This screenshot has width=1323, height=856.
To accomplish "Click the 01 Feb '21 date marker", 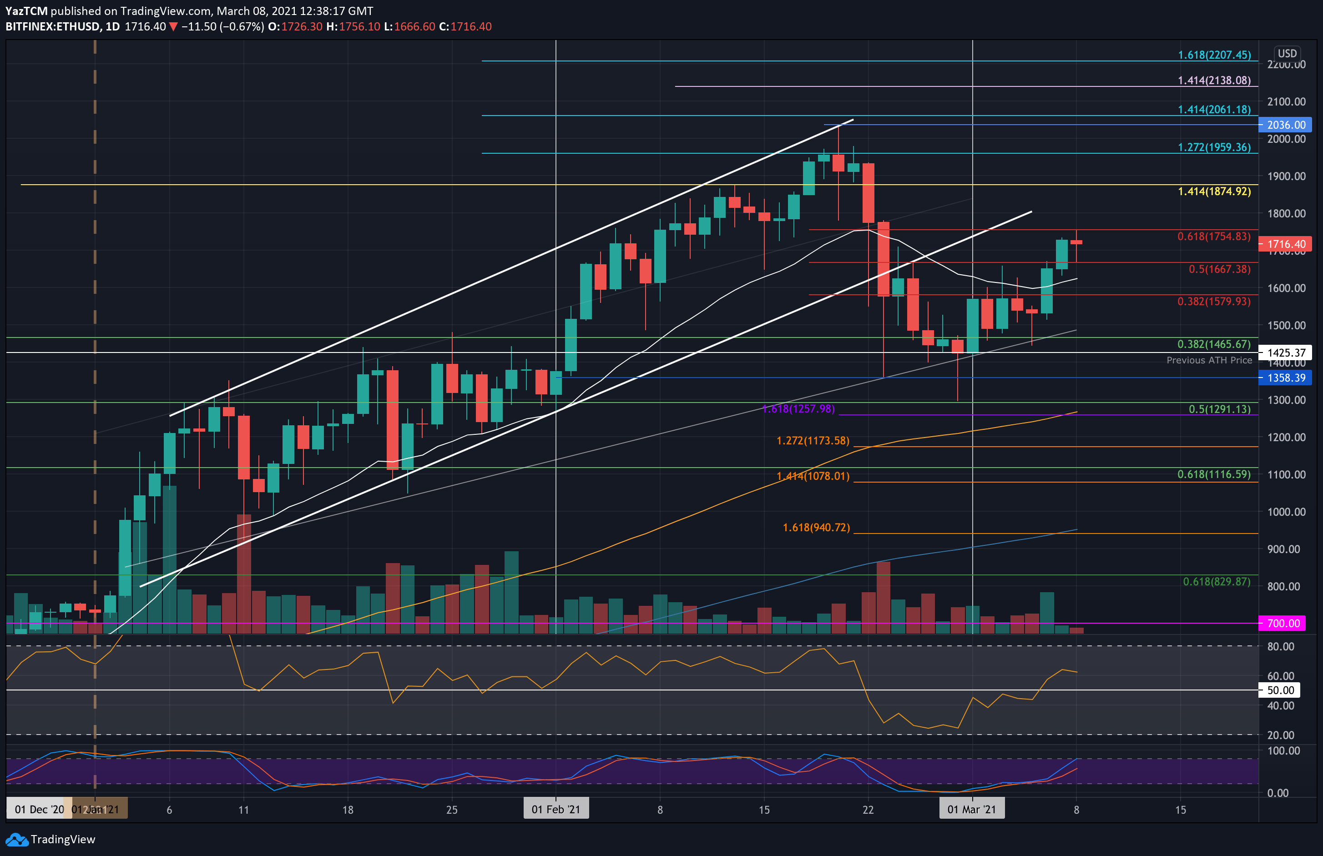I will click(x=556, y=809).
